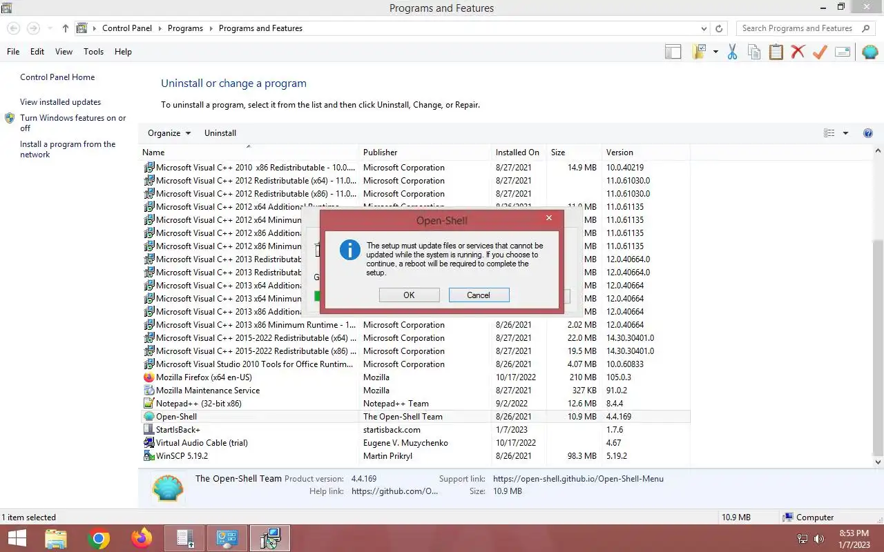Click the Windows Start button
Image resolution: width=884 pixels, height=552 pixels.
point(17,538)
